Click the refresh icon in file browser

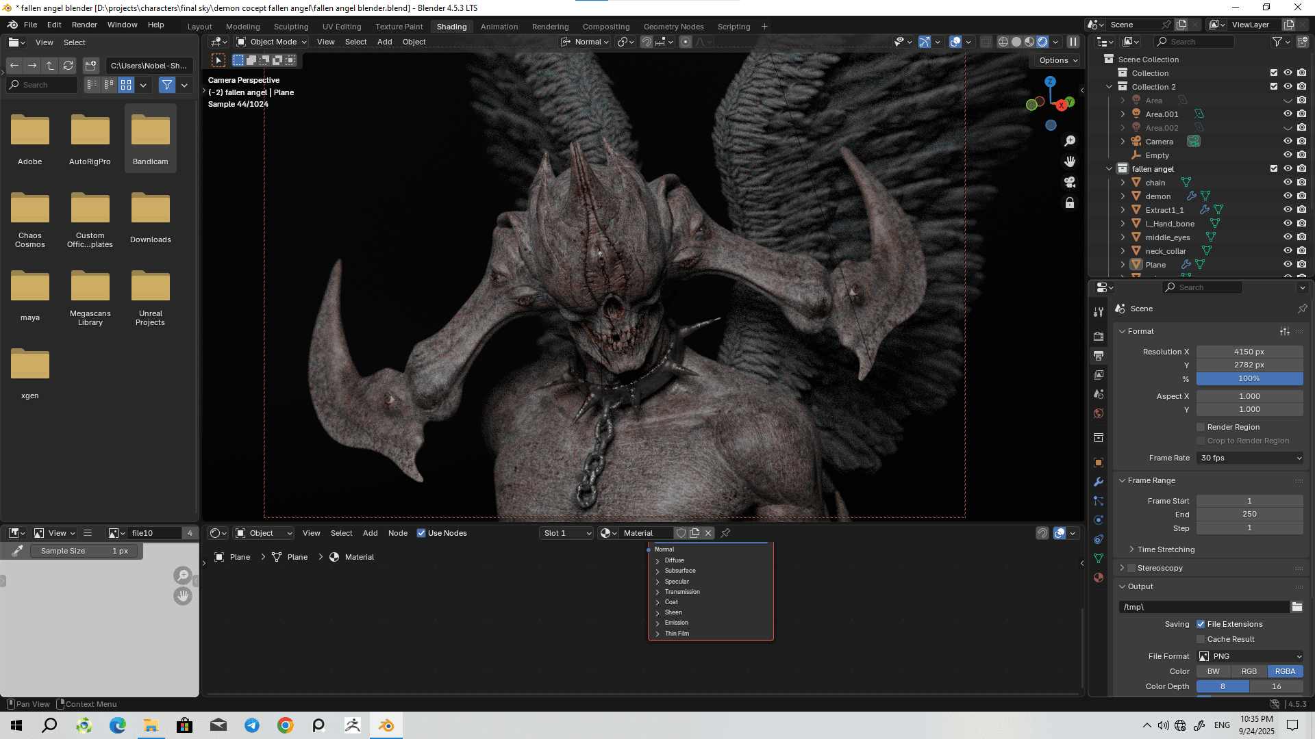(x=68, y=66)
